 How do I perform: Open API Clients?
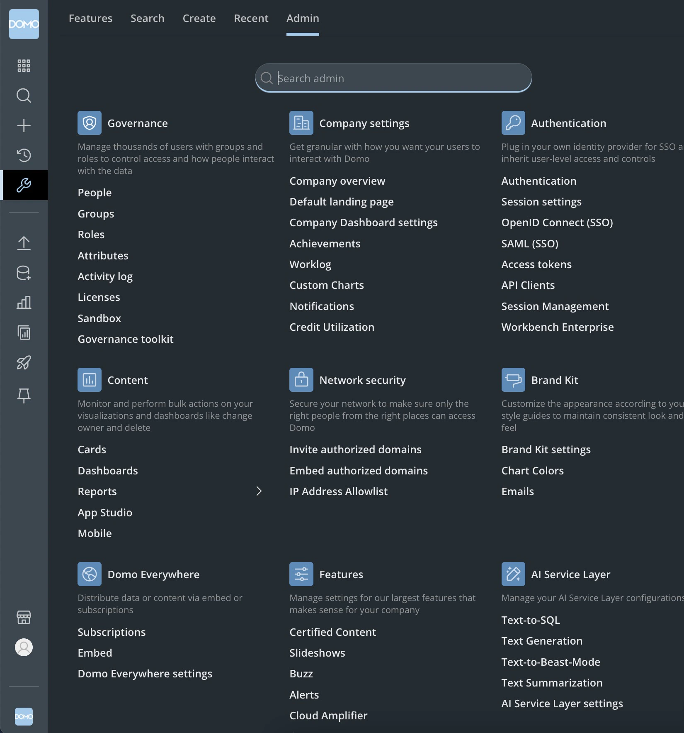pos(528,285)
